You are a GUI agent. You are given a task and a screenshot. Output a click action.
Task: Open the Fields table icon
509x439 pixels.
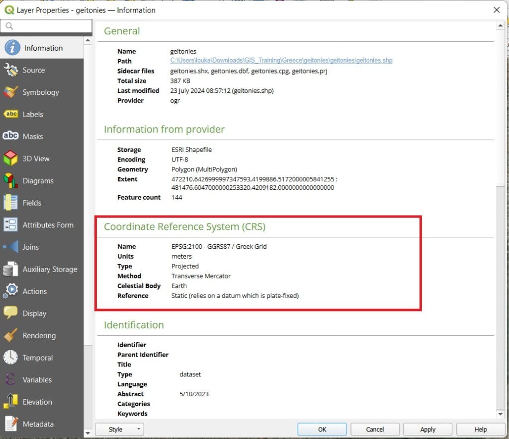click(x=10, y=203)
